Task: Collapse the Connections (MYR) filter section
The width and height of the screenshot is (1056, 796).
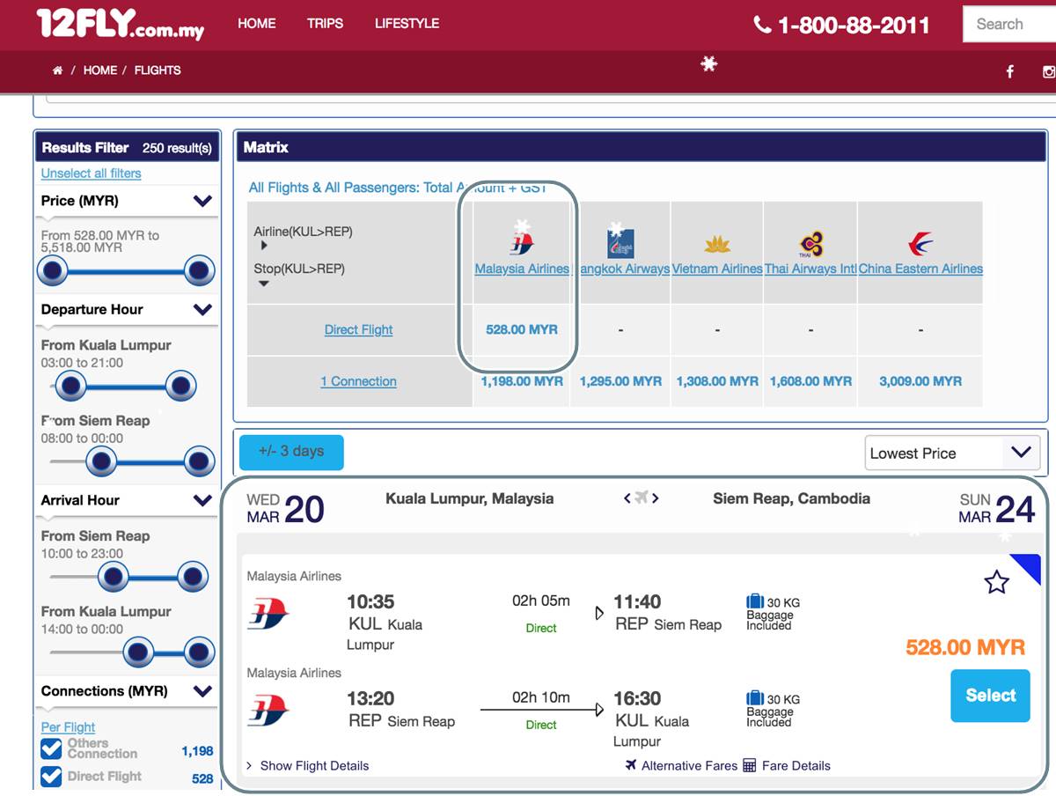Action: click(x=203, y=691)
